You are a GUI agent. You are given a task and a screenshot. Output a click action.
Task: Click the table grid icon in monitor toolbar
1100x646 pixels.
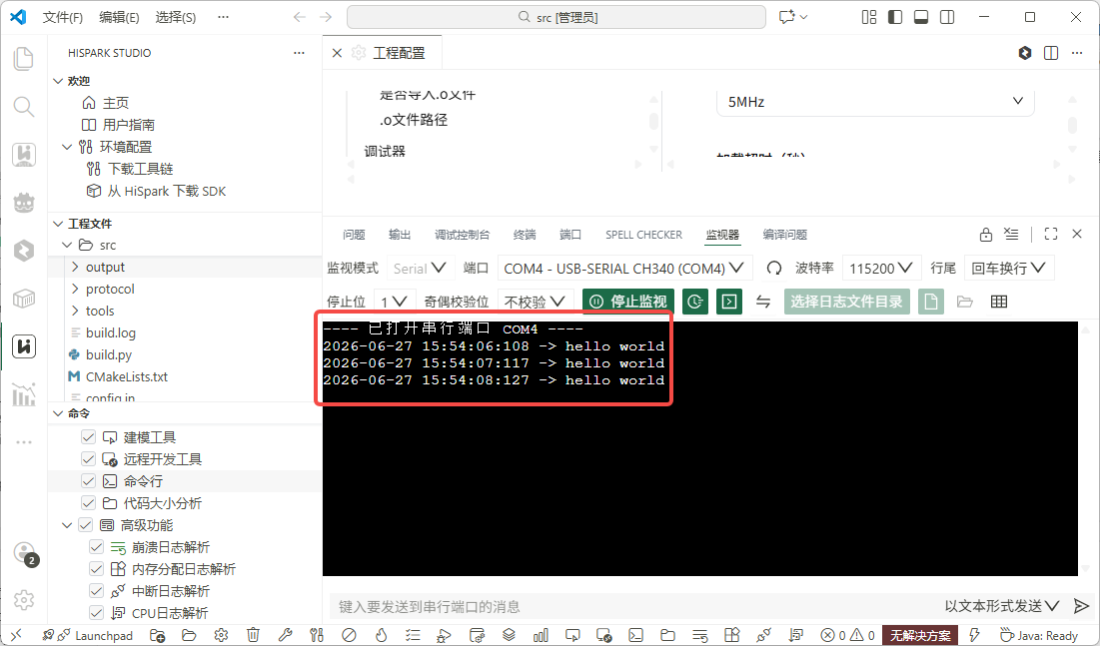(x=999, y=302)
